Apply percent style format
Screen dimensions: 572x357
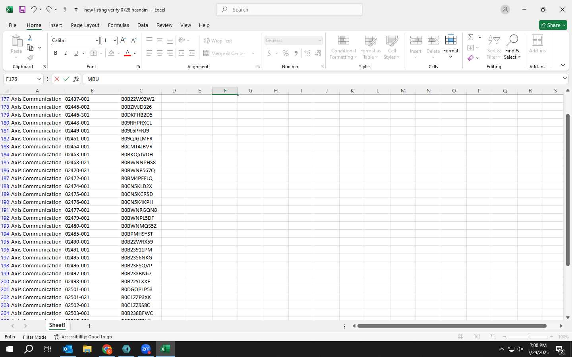click(286, 53)
